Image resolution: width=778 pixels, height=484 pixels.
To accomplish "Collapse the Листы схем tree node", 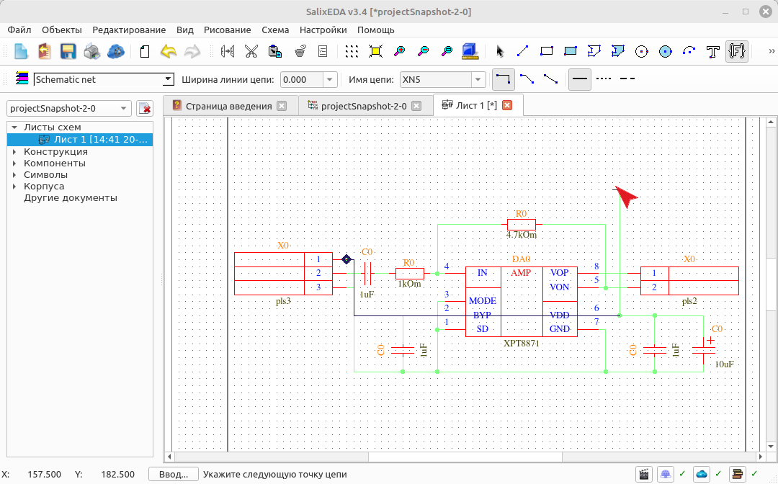I will coord(14,127).
